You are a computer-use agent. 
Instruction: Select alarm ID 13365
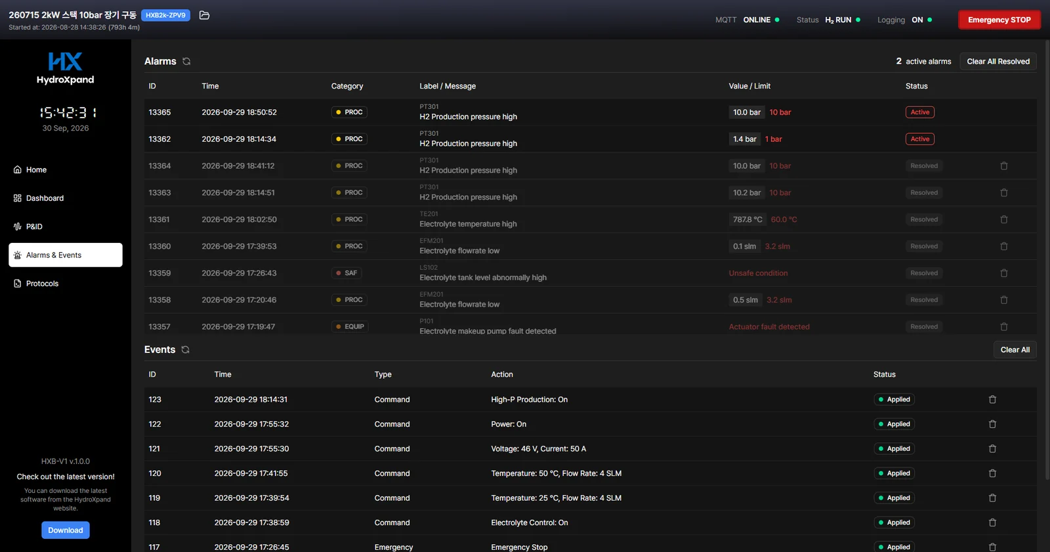pyautogui.click(x=159, y=112)
